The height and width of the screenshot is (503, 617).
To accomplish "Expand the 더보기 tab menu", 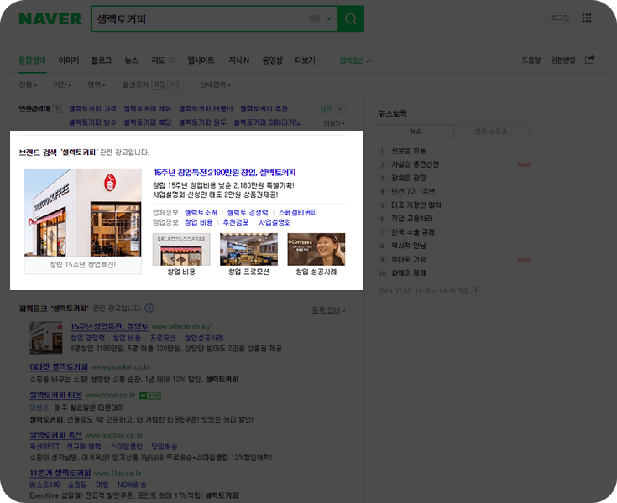I will [x=308, y=60].
